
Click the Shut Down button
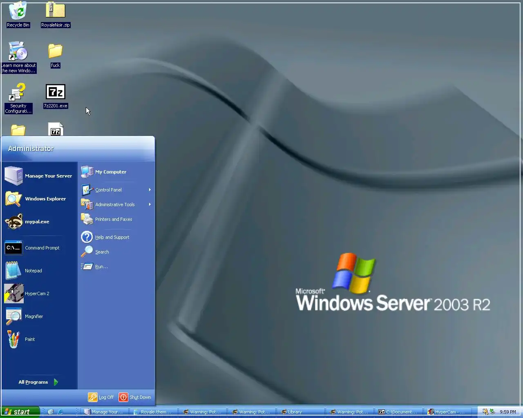click(135, 397)
